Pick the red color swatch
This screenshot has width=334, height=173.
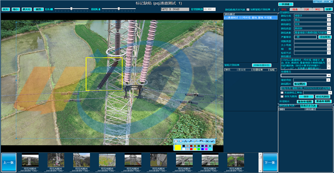pos(191,149)
